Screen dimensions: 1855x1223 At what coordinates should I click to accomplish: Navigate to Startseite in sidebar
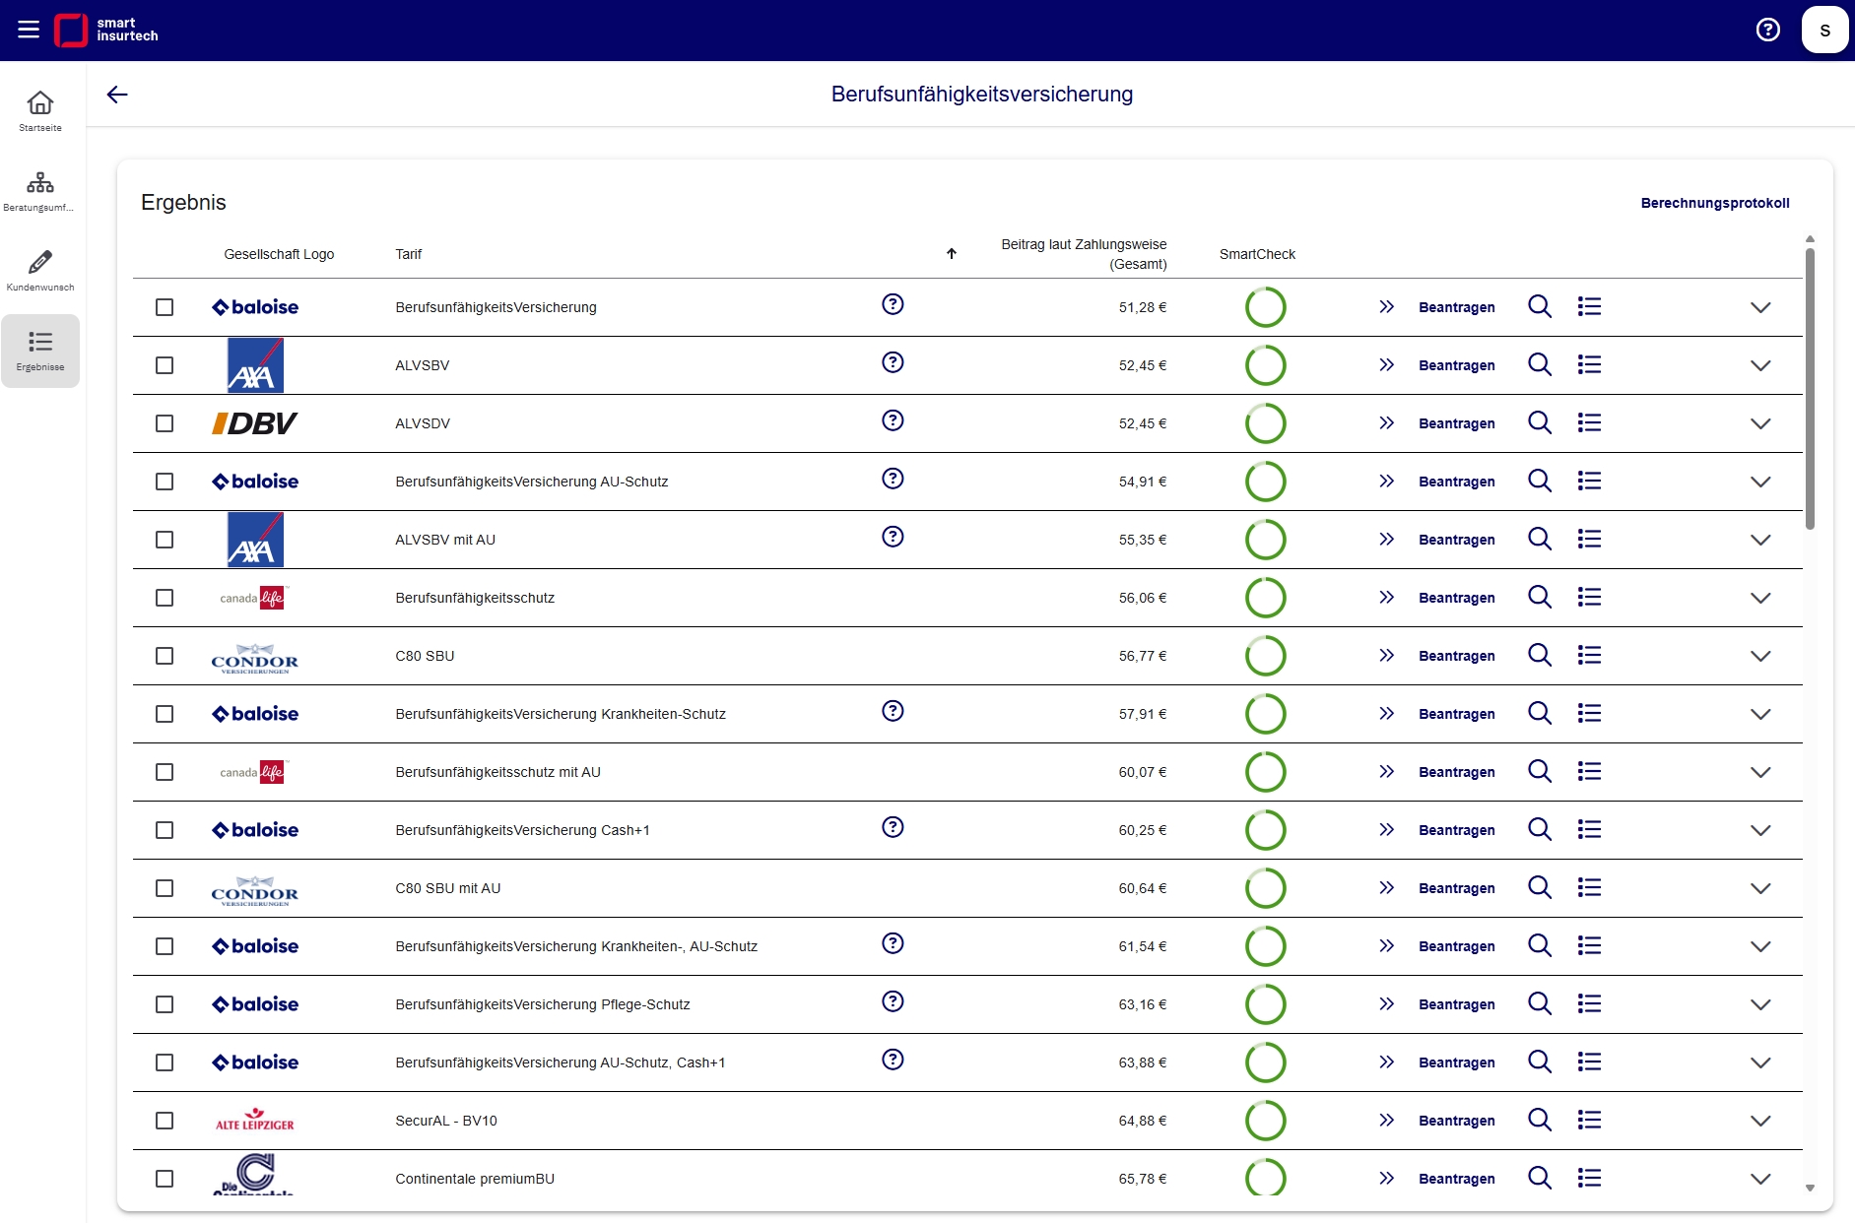point(40,111)
